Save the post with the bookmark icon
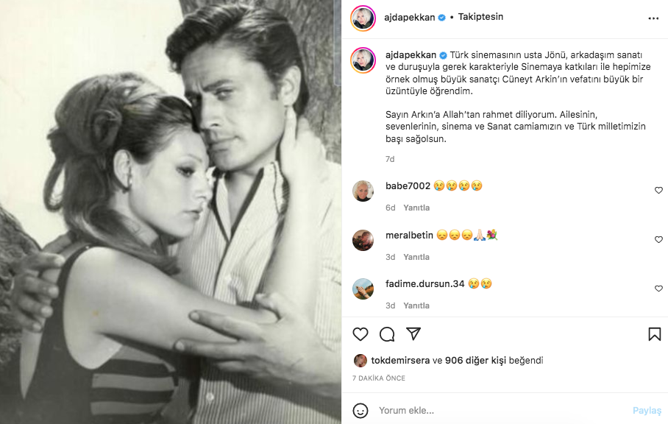 coord(654,334)
